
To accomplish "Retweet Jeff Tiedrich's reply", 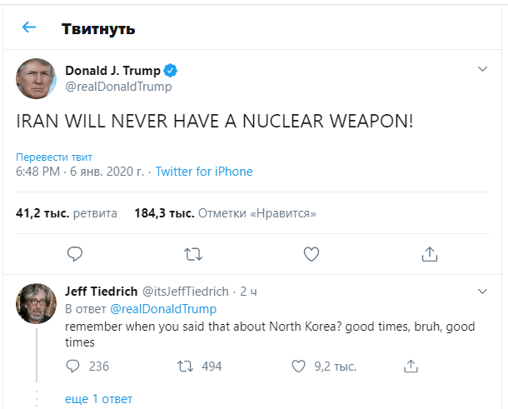I will click(x=187, y=366).
